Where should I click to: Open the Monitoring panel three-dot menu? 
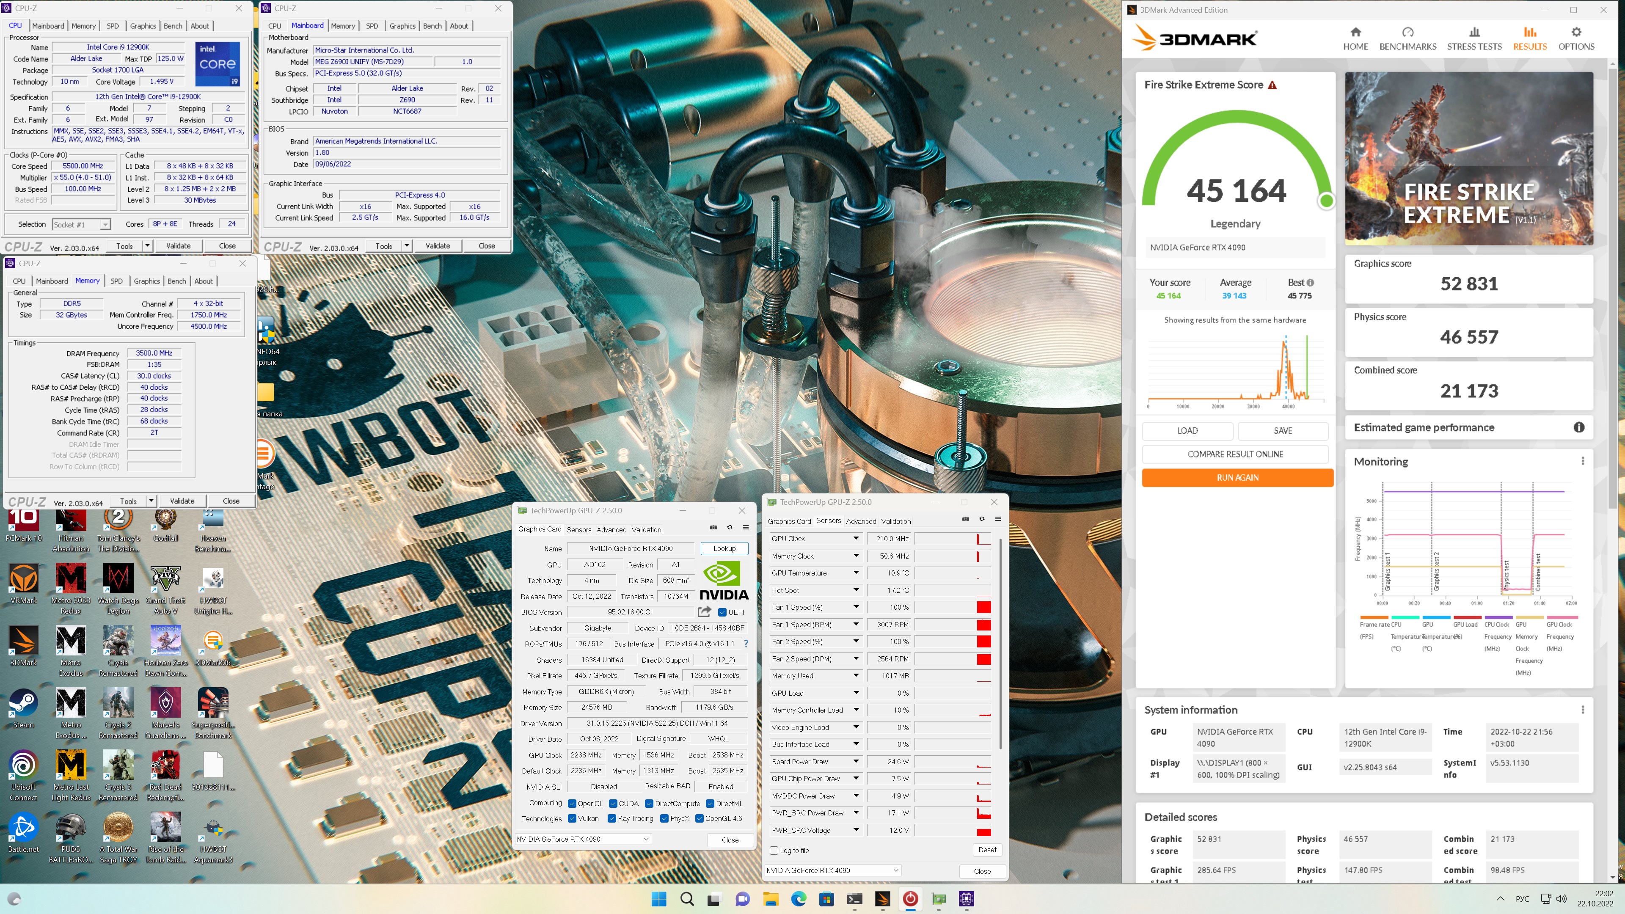pos(1582,461)
